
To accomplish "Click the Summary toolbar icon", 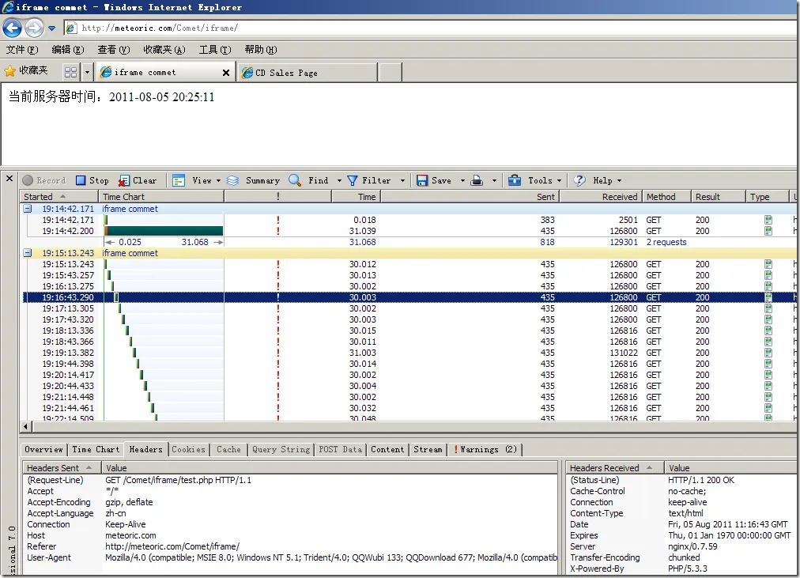I will pos(233,180).
